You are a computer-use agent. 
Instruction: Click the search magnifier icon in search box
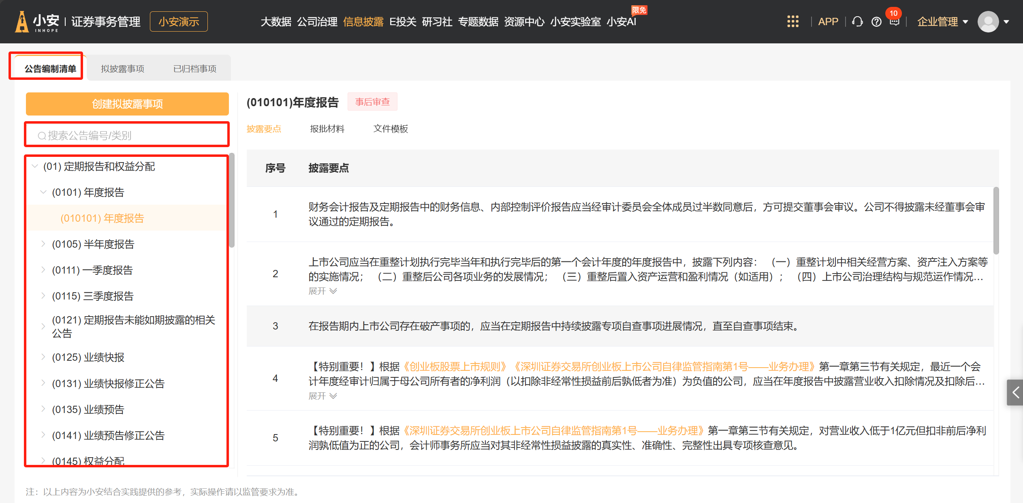click(x=42, y=136)
